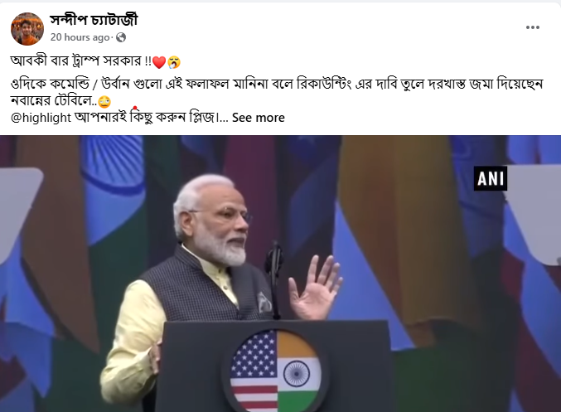The width and height of the screenshot is (561, 412).
Task: Click the globe public audience icon
Action: pyautogui.click(x=121, y=37)
